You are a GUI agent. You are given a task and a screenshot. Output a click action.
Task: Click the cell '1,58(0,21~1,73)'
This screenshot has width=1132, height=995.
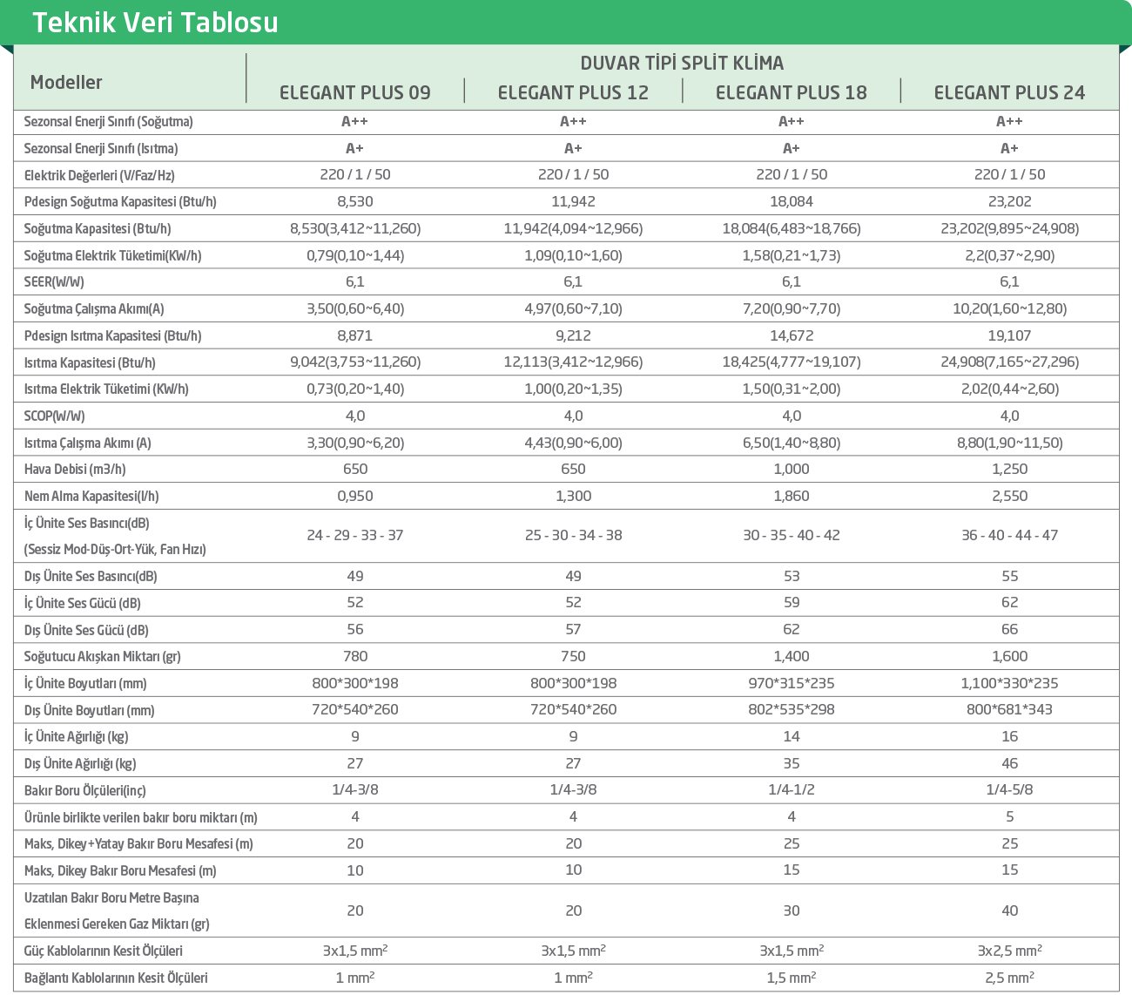pyautogui.click(x=792, y=255)
